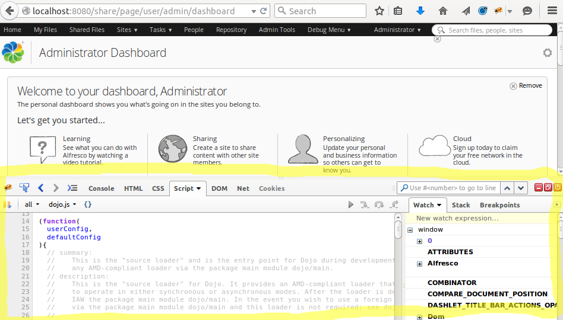Open the Repository link

pyautogui.click(x=231, y=30)
